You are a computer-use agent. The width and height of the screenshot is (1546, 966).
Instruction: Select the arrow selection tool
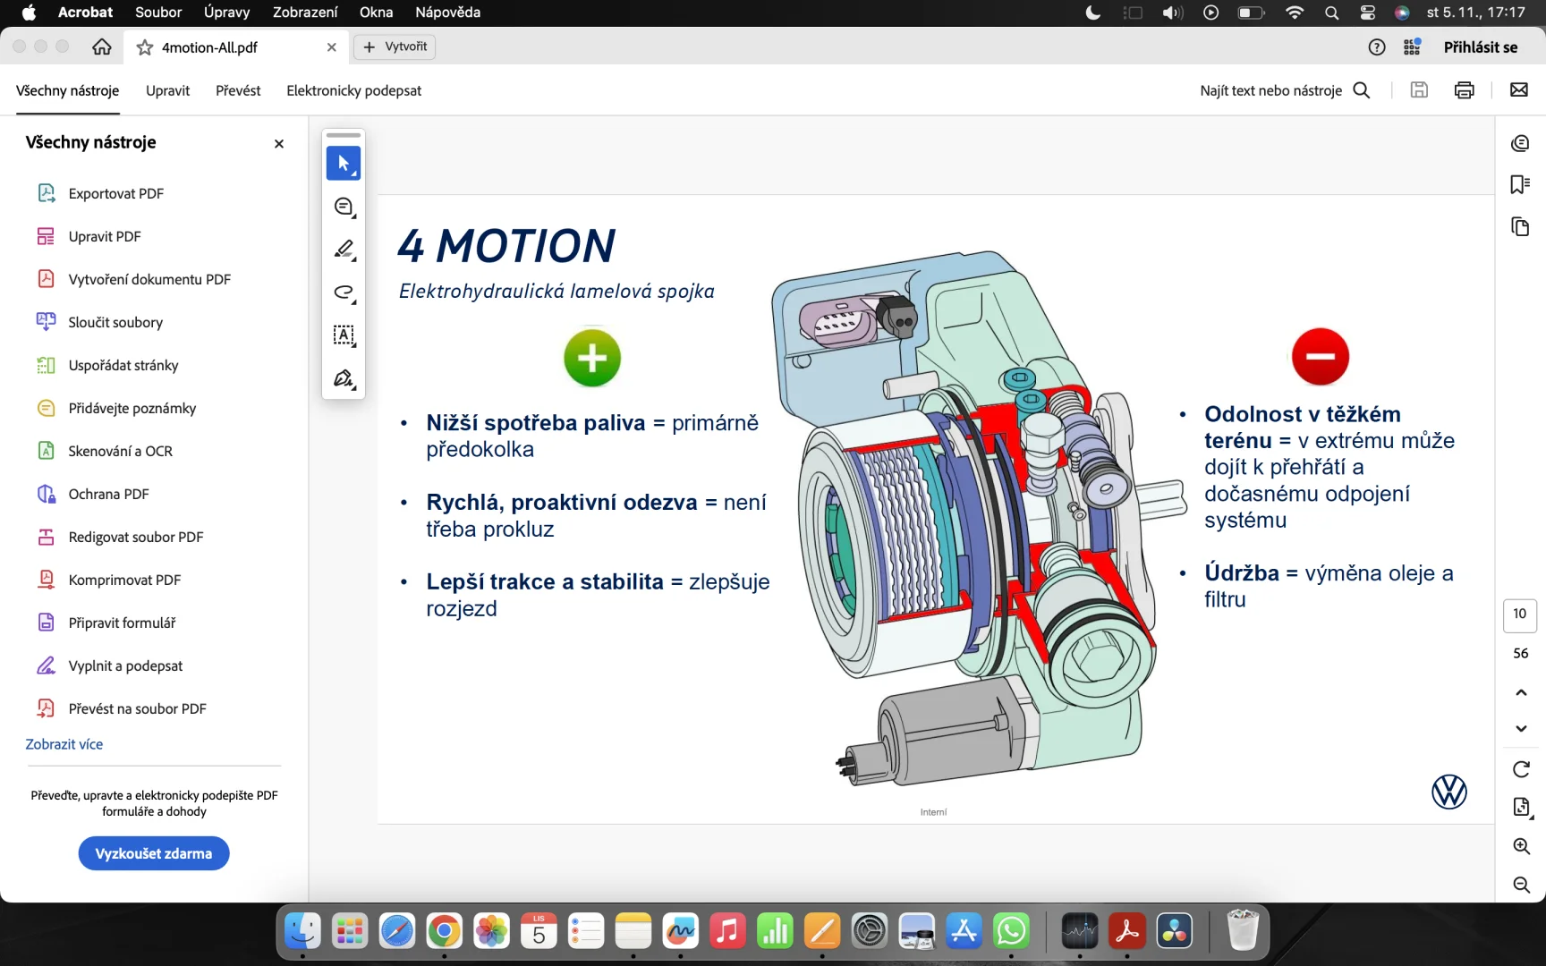[344, 164]
